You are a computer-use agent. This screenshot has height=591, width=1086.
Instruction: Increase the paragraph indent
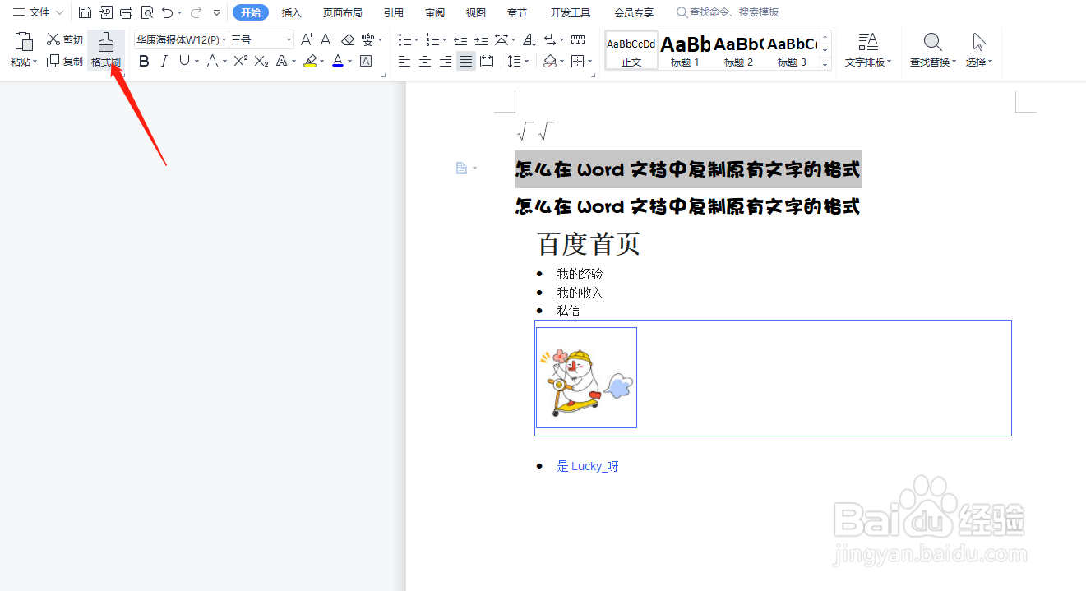(x=481, y=39)
